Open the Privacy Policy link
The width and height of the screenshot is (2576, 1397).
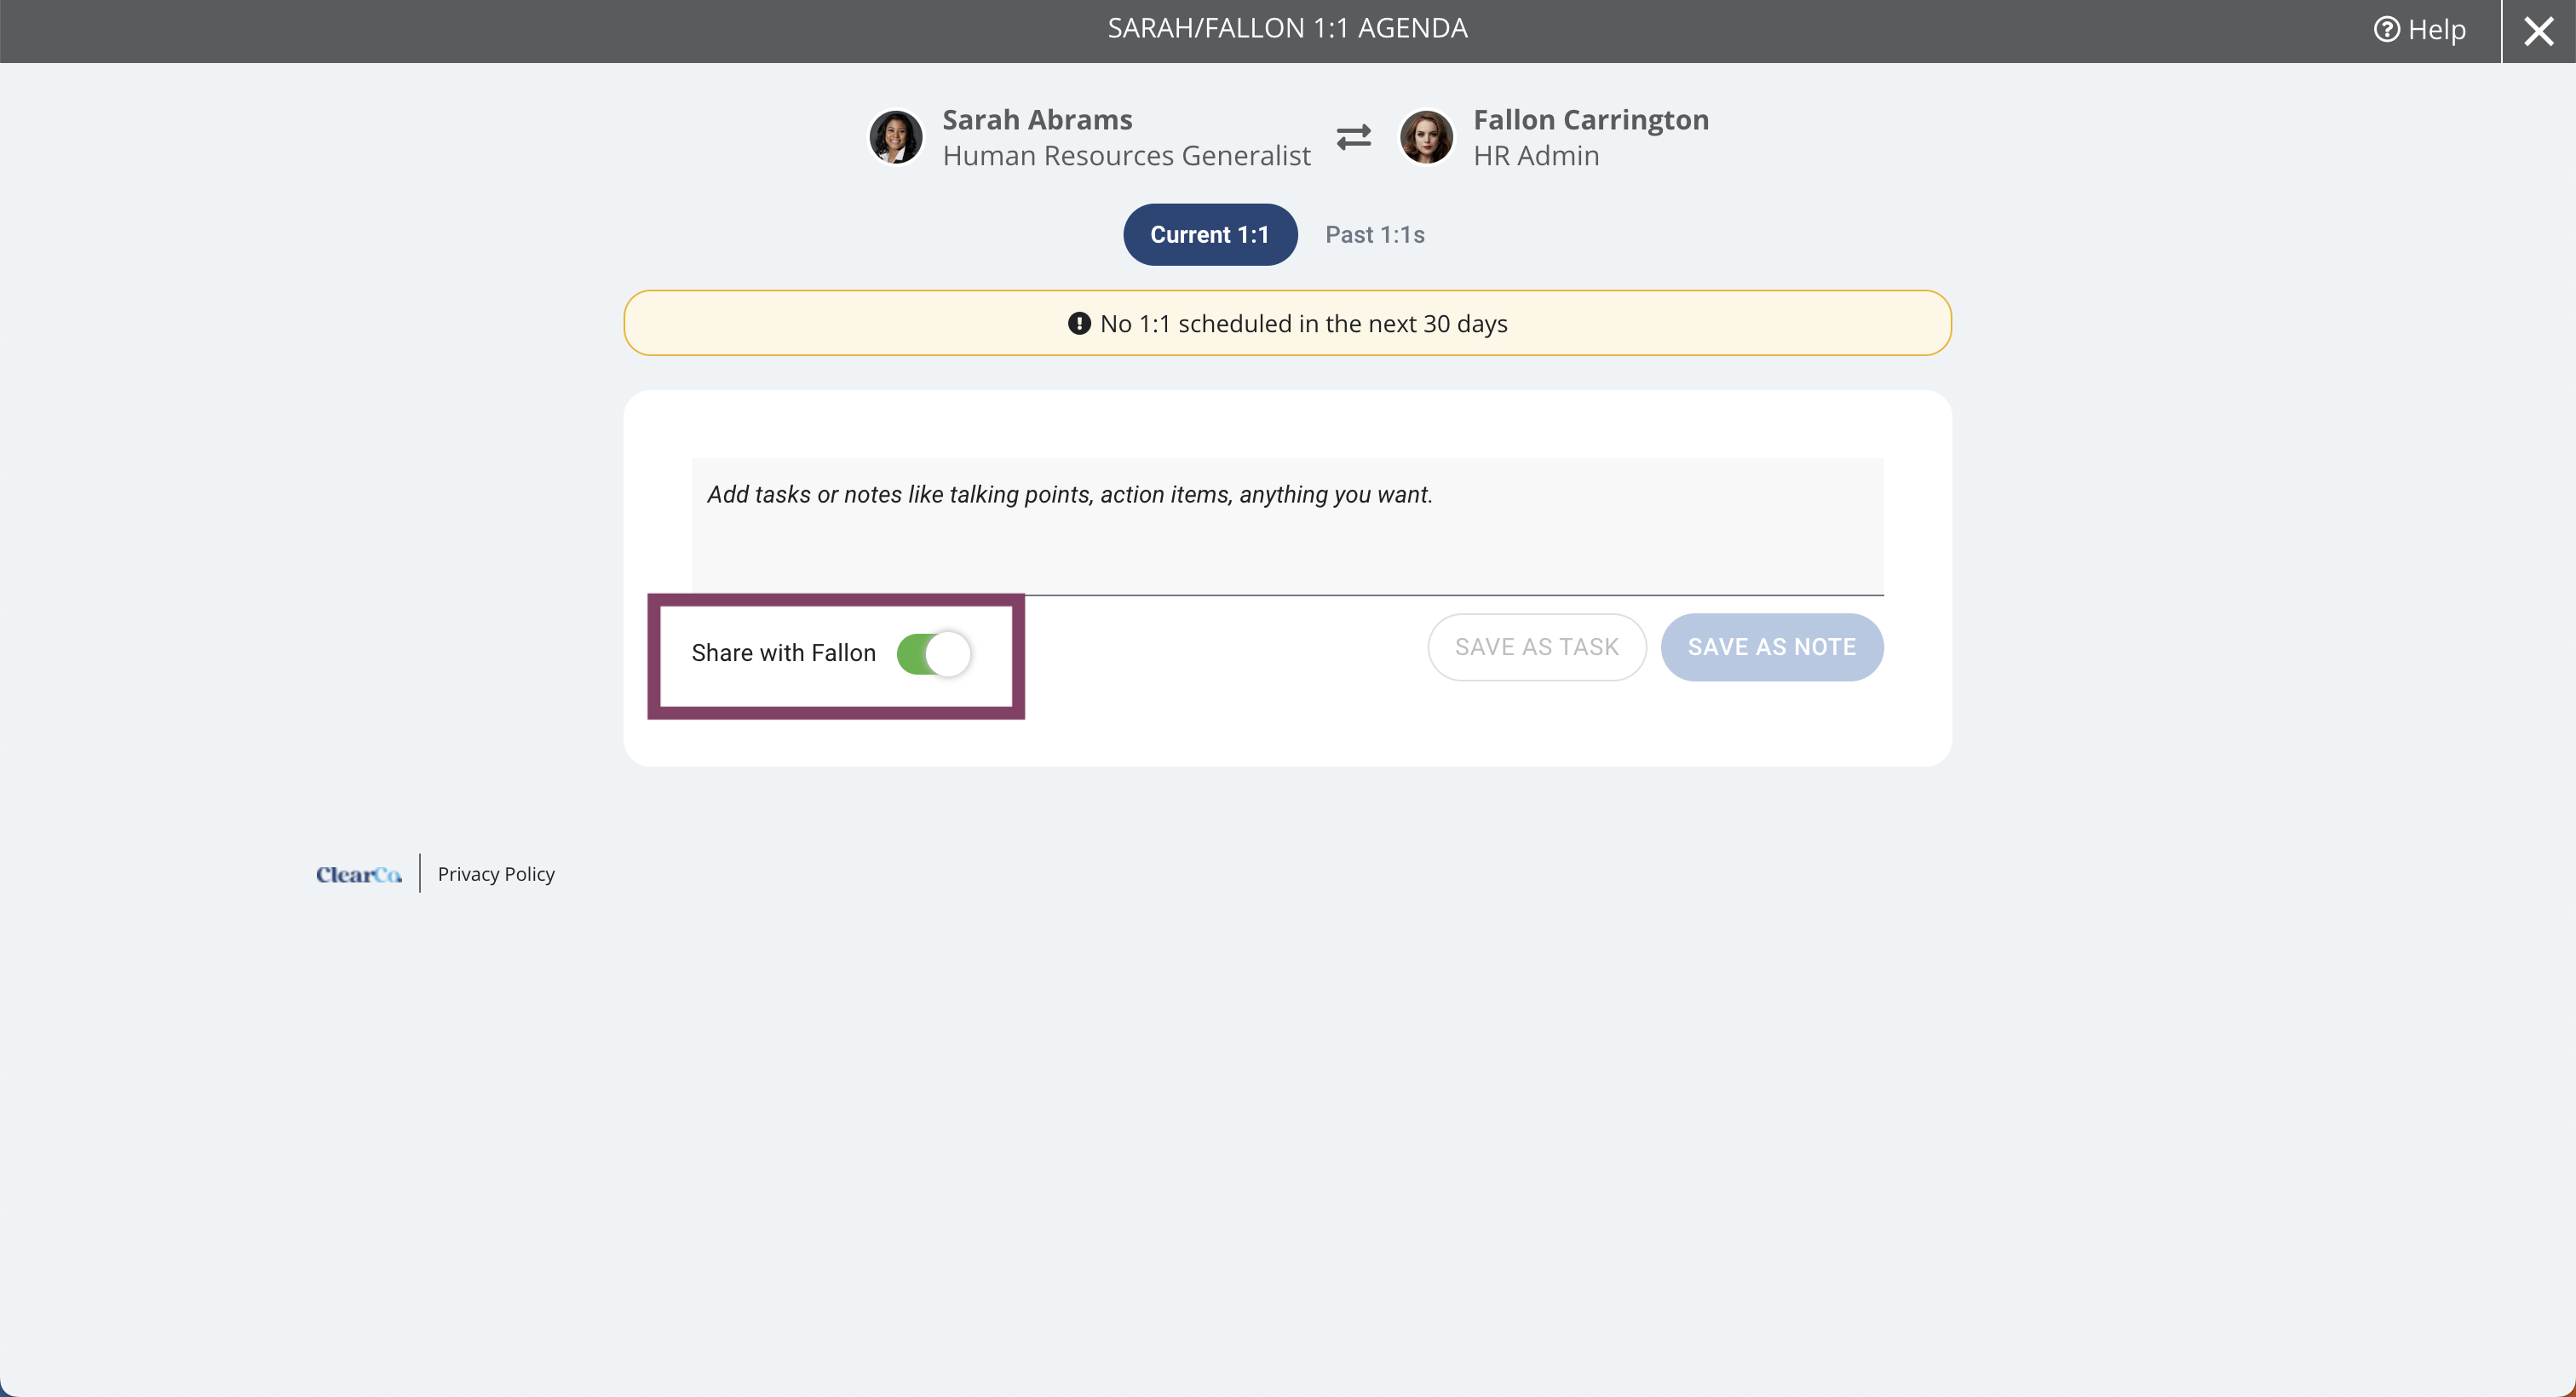[x=496, y=874]
